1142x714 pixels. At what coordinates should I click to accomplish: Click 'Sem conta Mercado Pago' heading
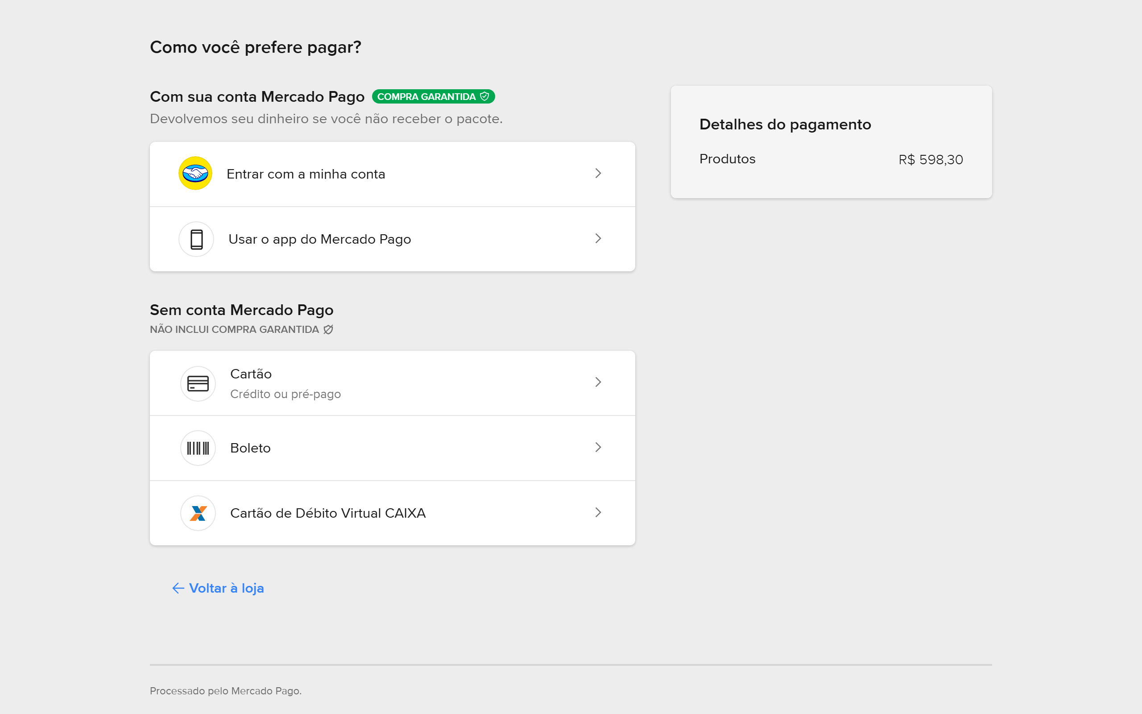(x=242, y=310)
